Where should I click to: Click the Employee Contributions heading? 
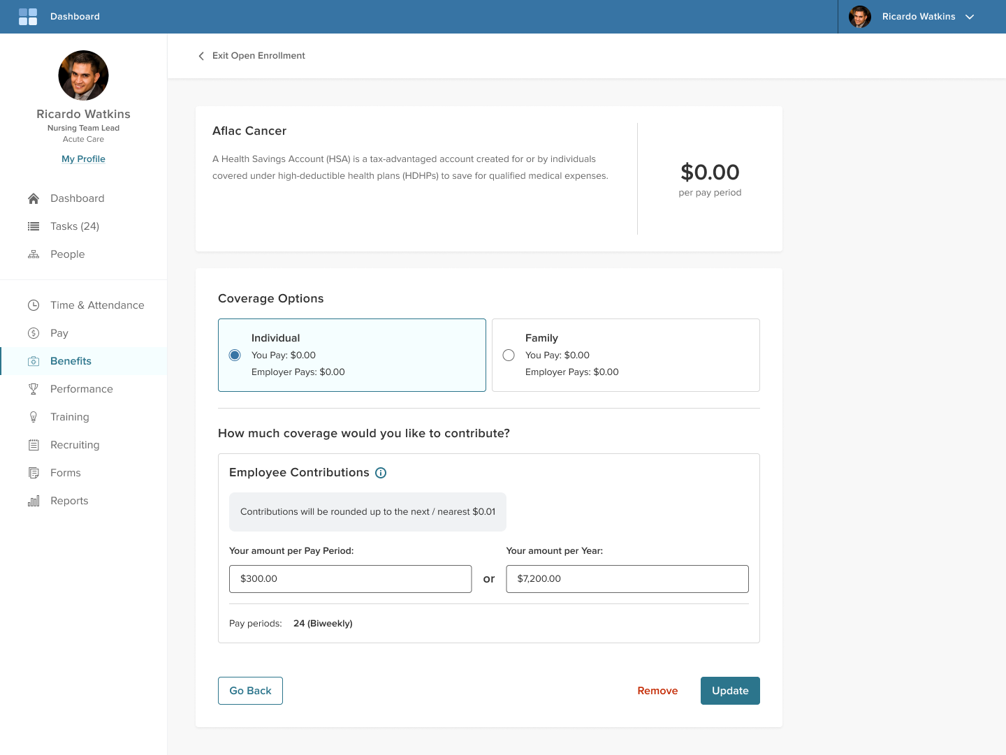[x=299, y=473]
